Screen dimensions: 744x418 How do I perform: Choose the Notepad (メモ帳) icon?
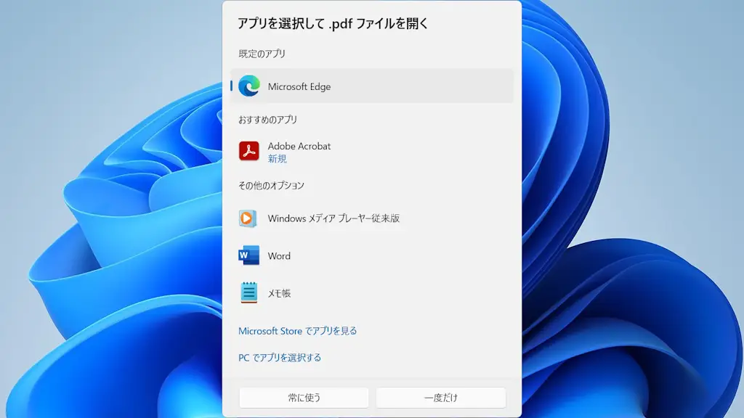click(248, 292)
